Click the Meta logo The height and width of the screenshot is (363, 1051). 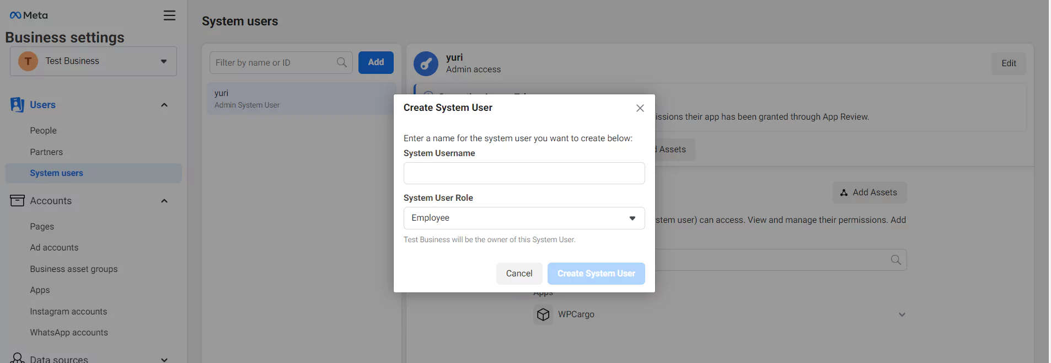point(29,15)
